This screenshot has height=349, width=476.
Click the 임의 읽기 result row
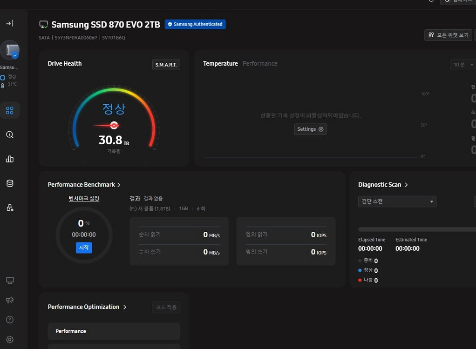[x=286, y=235]
